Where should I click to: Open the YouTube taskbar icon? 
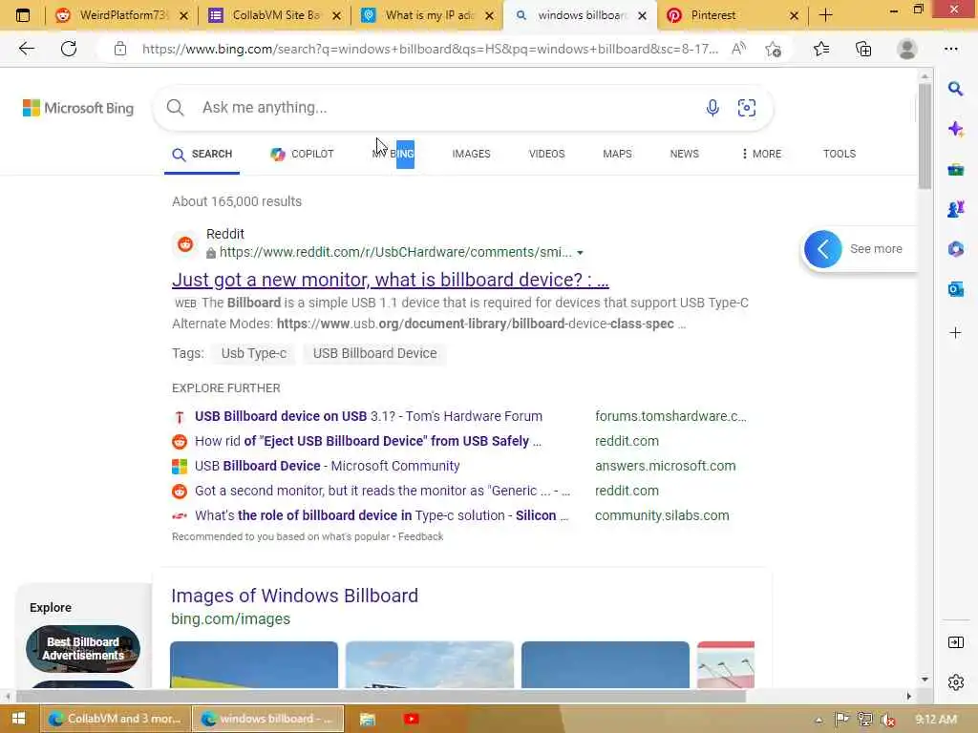coord(411,720)
